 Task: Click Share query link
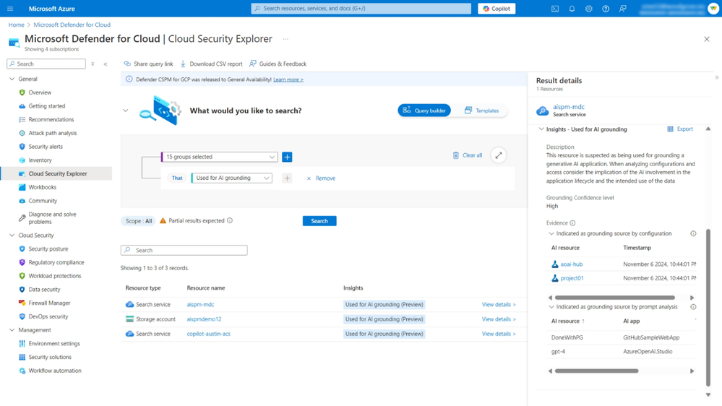pos(148,64)
